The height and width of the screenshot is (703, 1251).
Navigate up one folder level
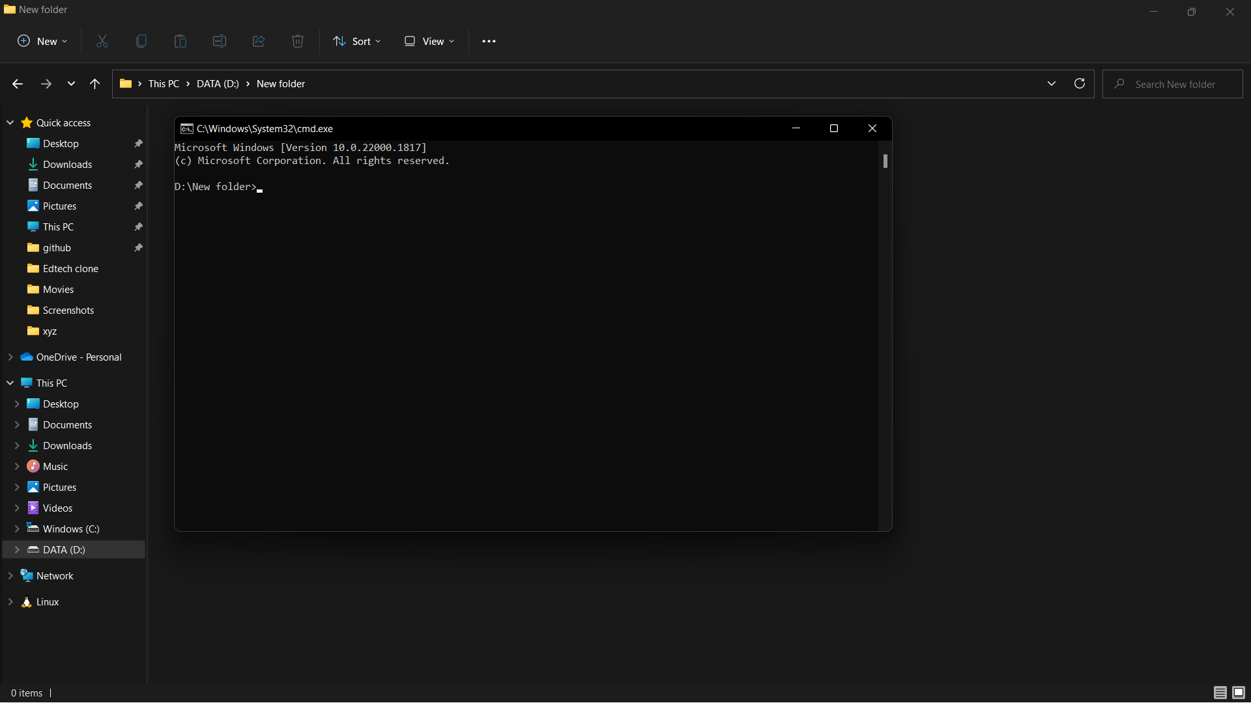click(x=94, y=83)
